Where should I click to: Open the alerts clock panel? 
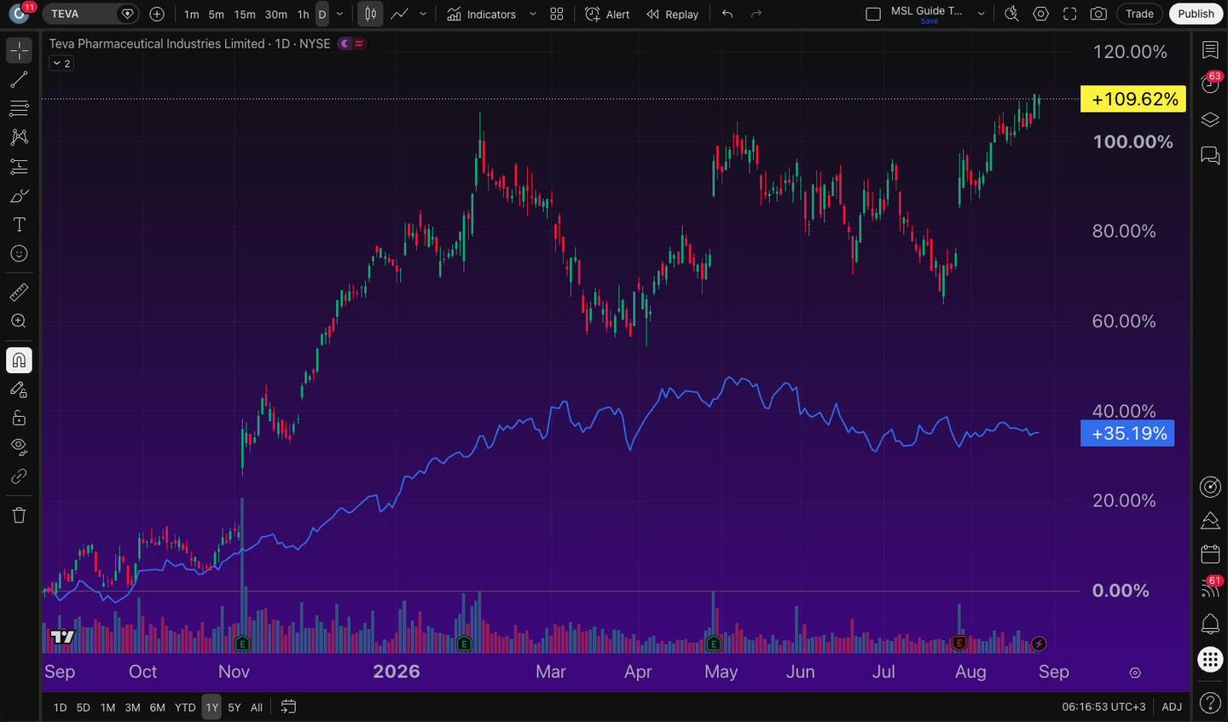click(x=1210, y=84)
